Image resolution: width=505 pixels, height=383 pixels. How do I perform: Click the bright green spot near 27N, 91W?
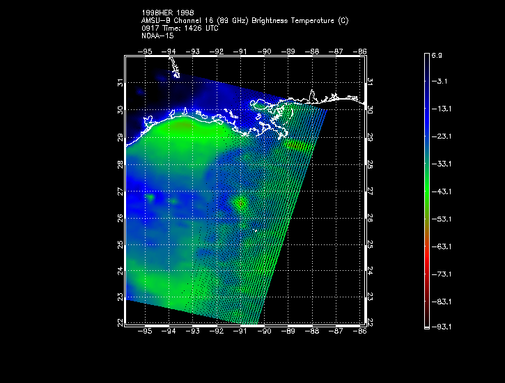241,203
